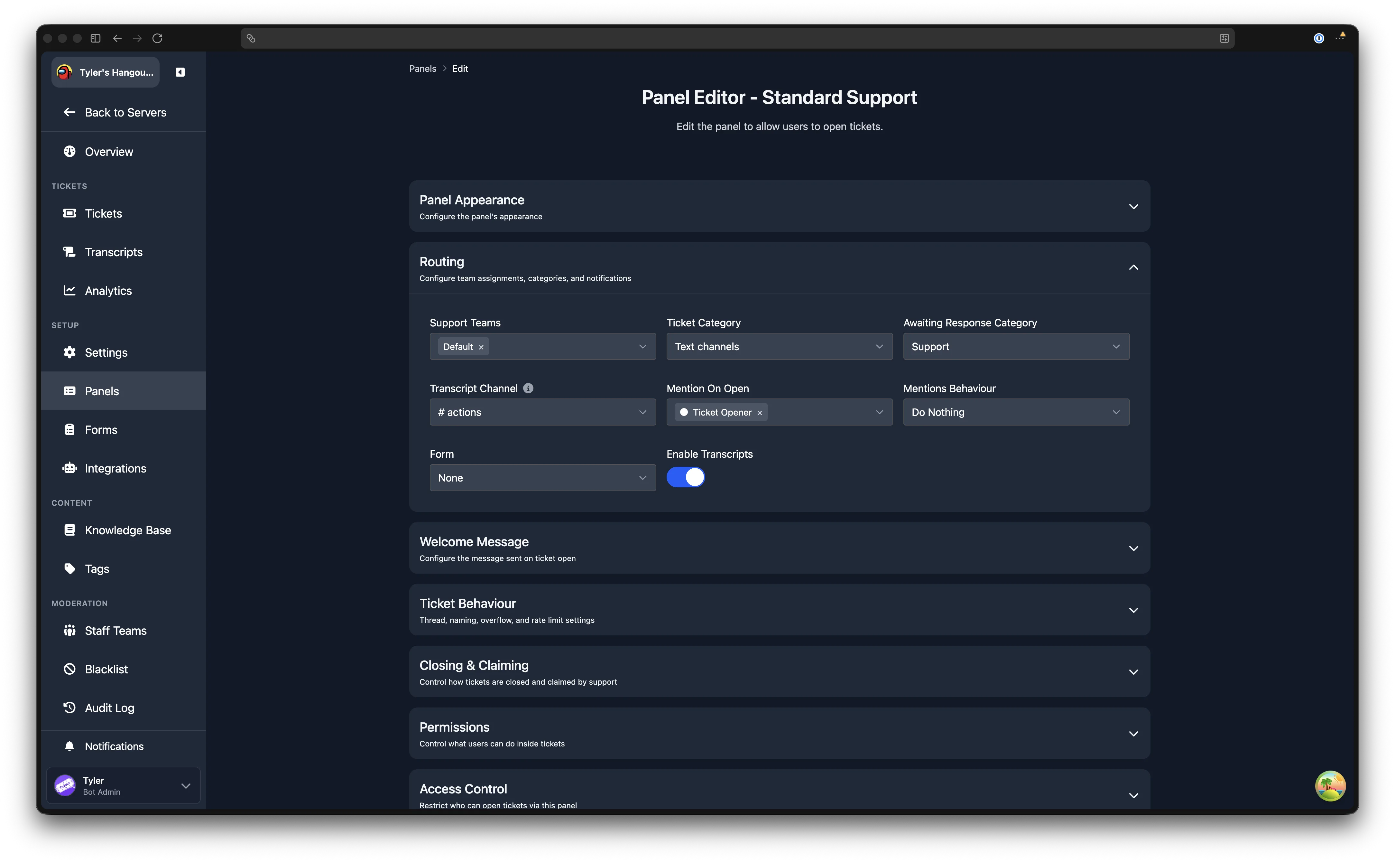The height and width of the screenshot is (862, 1395).
Task: Expand the Closing & Claiming section
Action: [779, 671]
